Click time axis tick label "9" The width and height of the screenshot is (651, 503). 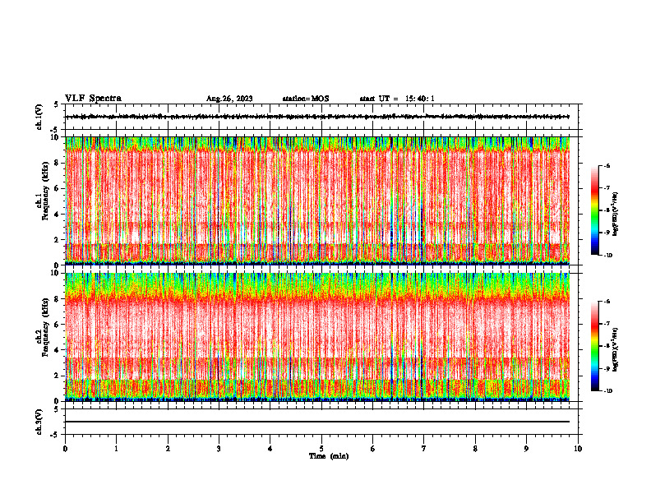[x=526, y=449]
